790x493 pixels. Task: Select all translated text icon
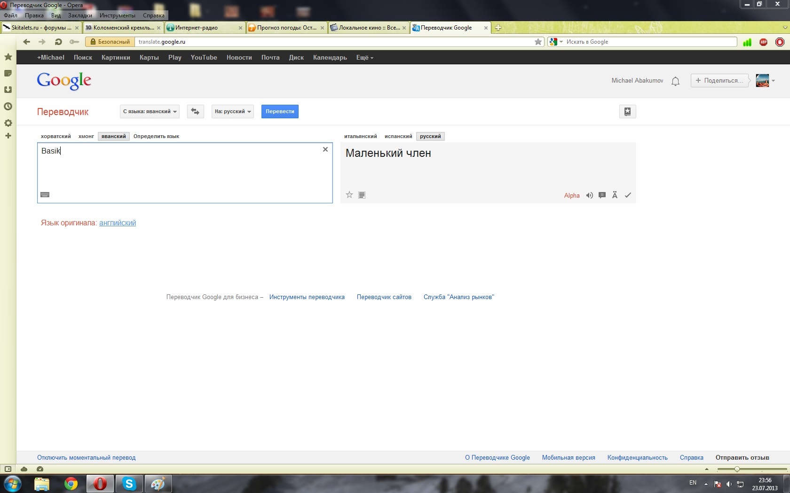pyautogui.click(x=362, y=195)
